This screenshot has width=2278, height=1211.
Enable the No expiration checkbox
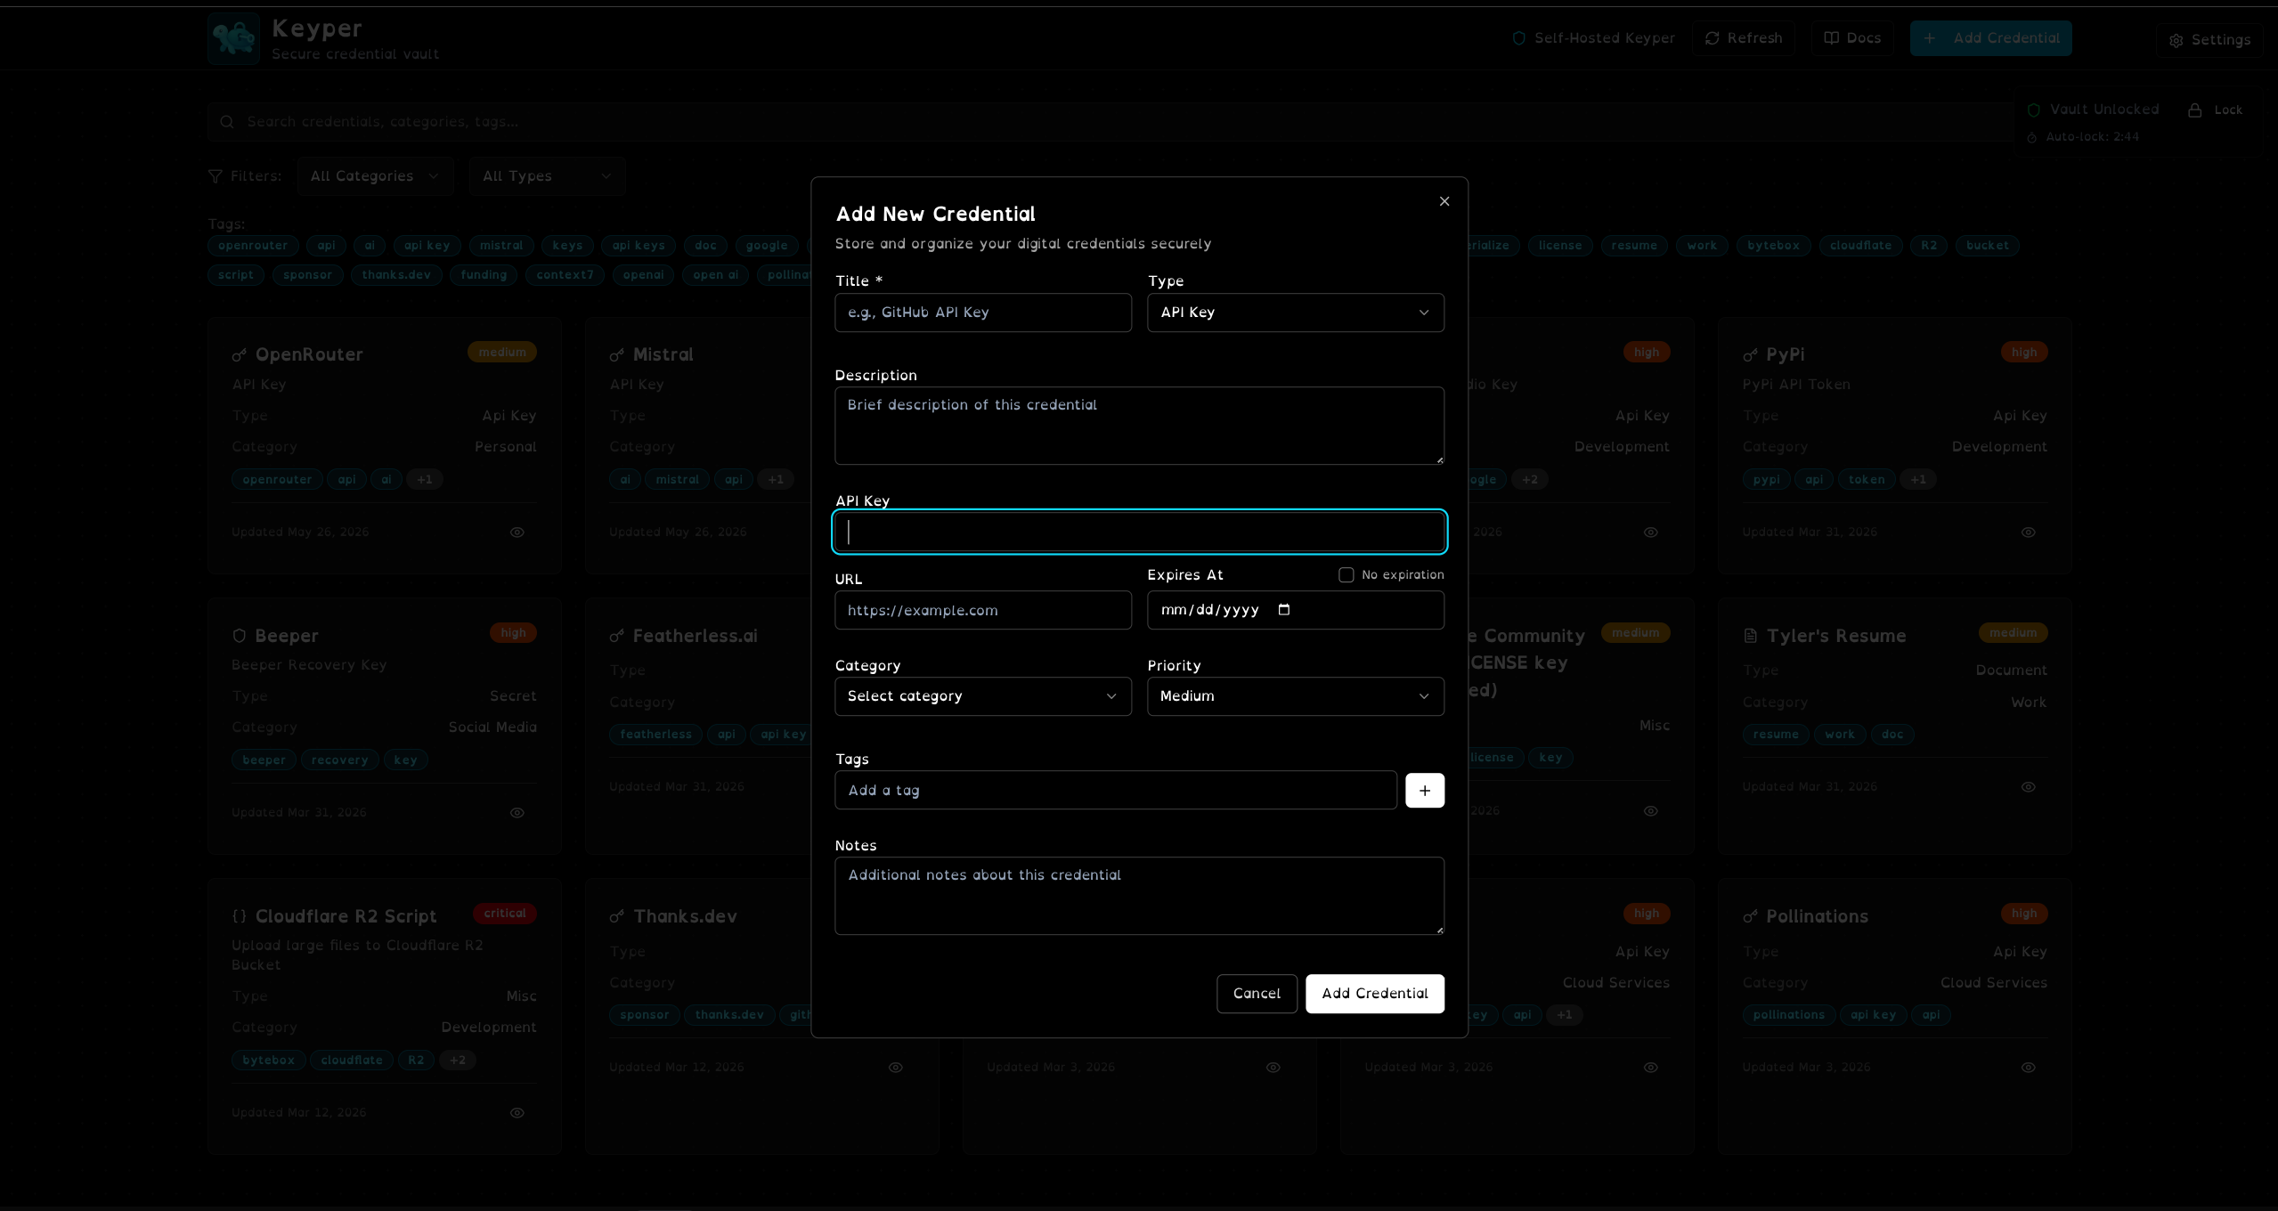point(1346,575)
